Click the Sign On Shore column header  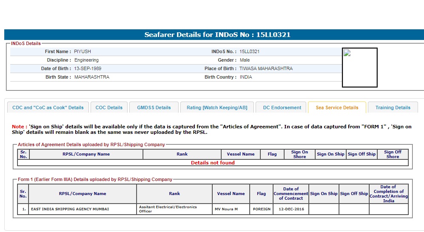click(x=299, y=154)
